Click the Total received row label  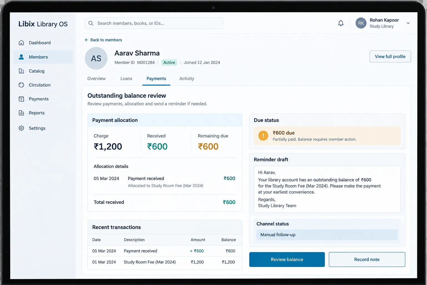[x=109, y=202]
